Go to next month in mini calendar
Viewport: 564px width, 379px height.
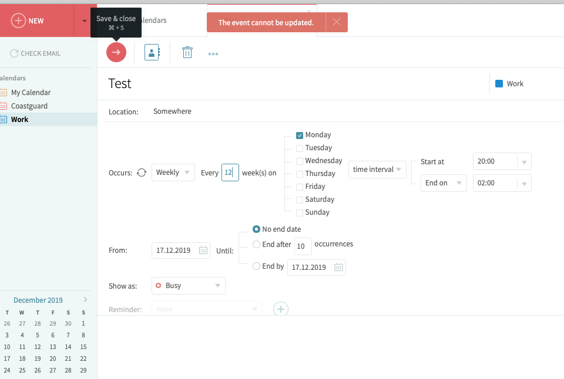pyautogui.click(x=85, y=300)
